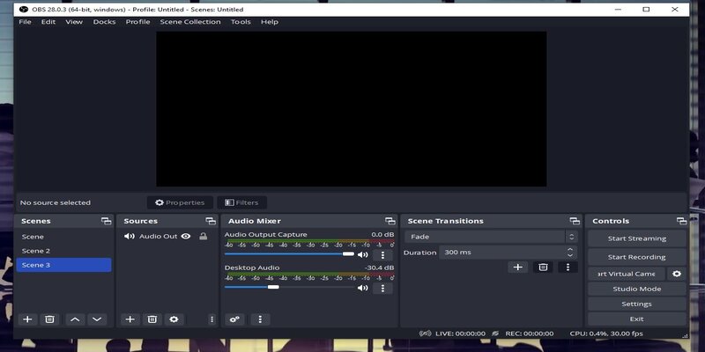The width and height of the screenshot is (705, 352).
Task: Open the Profile menu
Action: [137, 21]
